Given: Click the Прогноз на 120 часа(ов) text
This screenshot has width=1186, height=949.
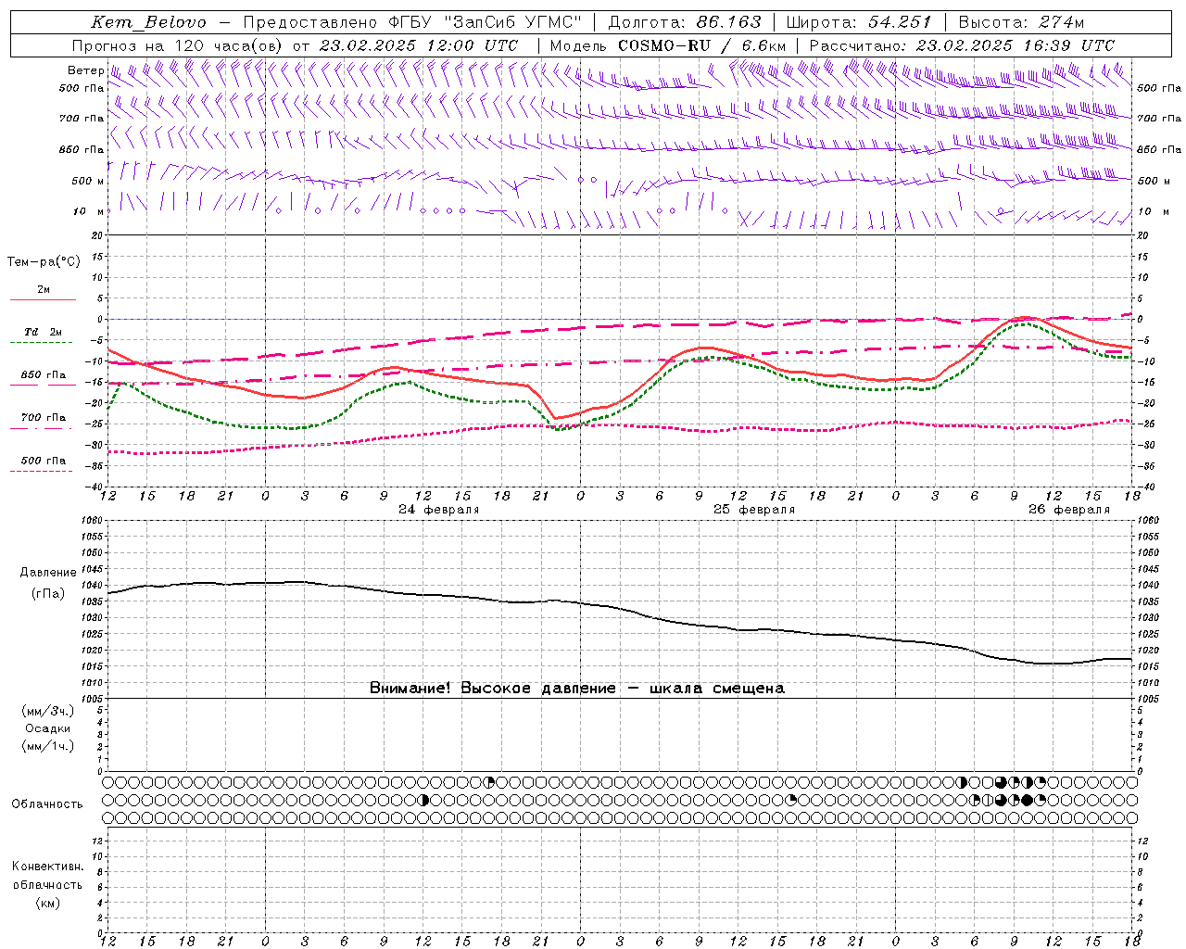Looking at the screenshot, I should click(x=179, y=45).
